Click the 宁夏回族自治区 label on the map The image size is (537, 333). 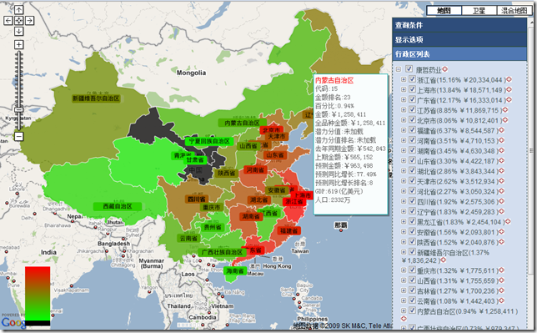click(x=209, y=141)
